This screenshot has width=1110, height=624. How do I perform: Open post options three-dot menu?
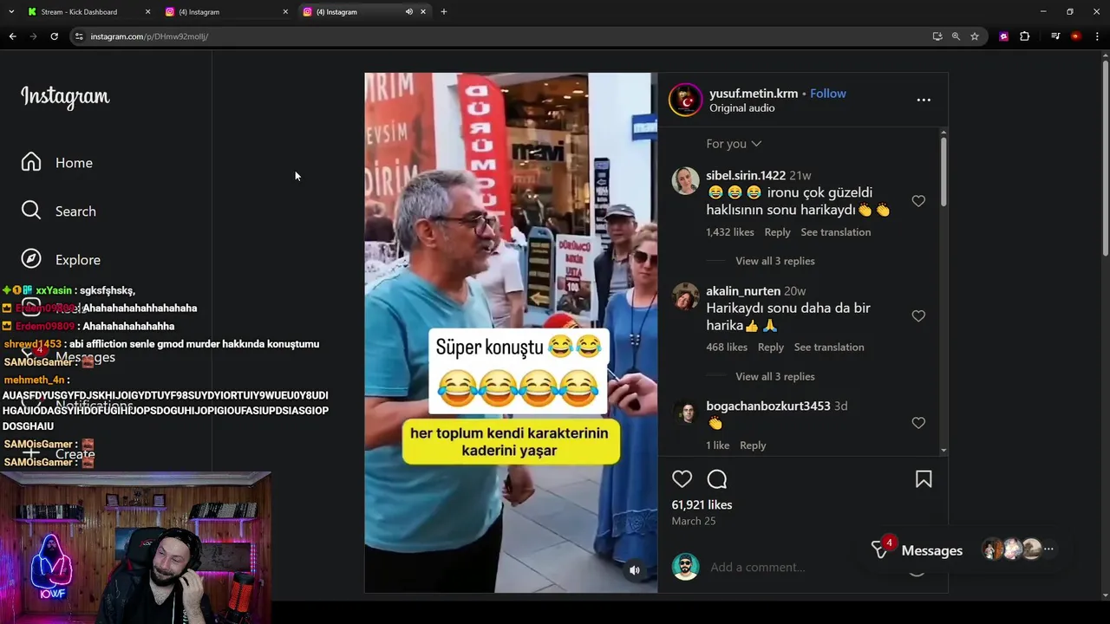pyautogui.click(x=924, y=100)
